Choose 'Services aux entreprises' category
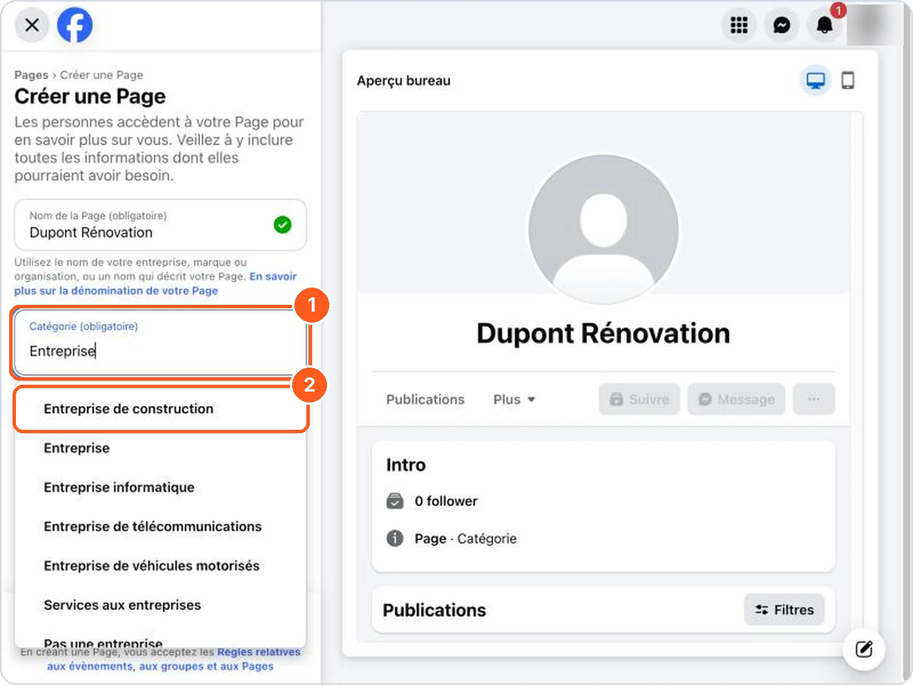913x685 pixels. (x=160, y=605)
